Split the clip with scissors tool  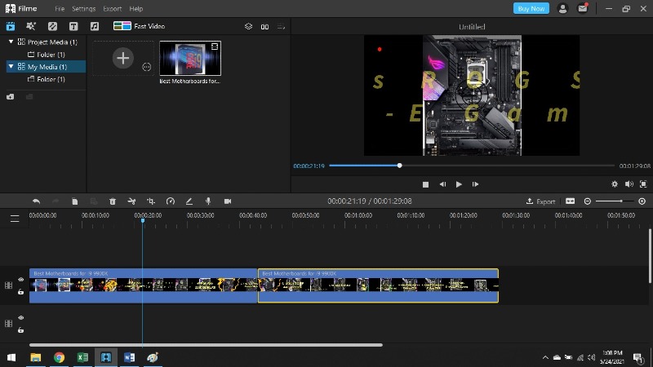pyautogui.click(x=131, y=201)
